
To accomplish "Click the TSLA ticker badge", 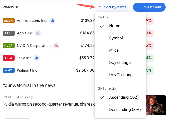I will (8, 58).
